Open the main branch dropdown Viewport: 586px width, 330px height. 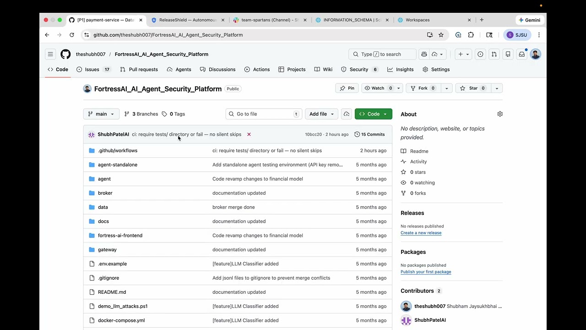point(101,114)
